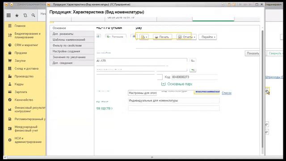The height and width of the screenshot is (161, 286).
Task: Click the Свернуть link
Action: (x=275, y=54)
